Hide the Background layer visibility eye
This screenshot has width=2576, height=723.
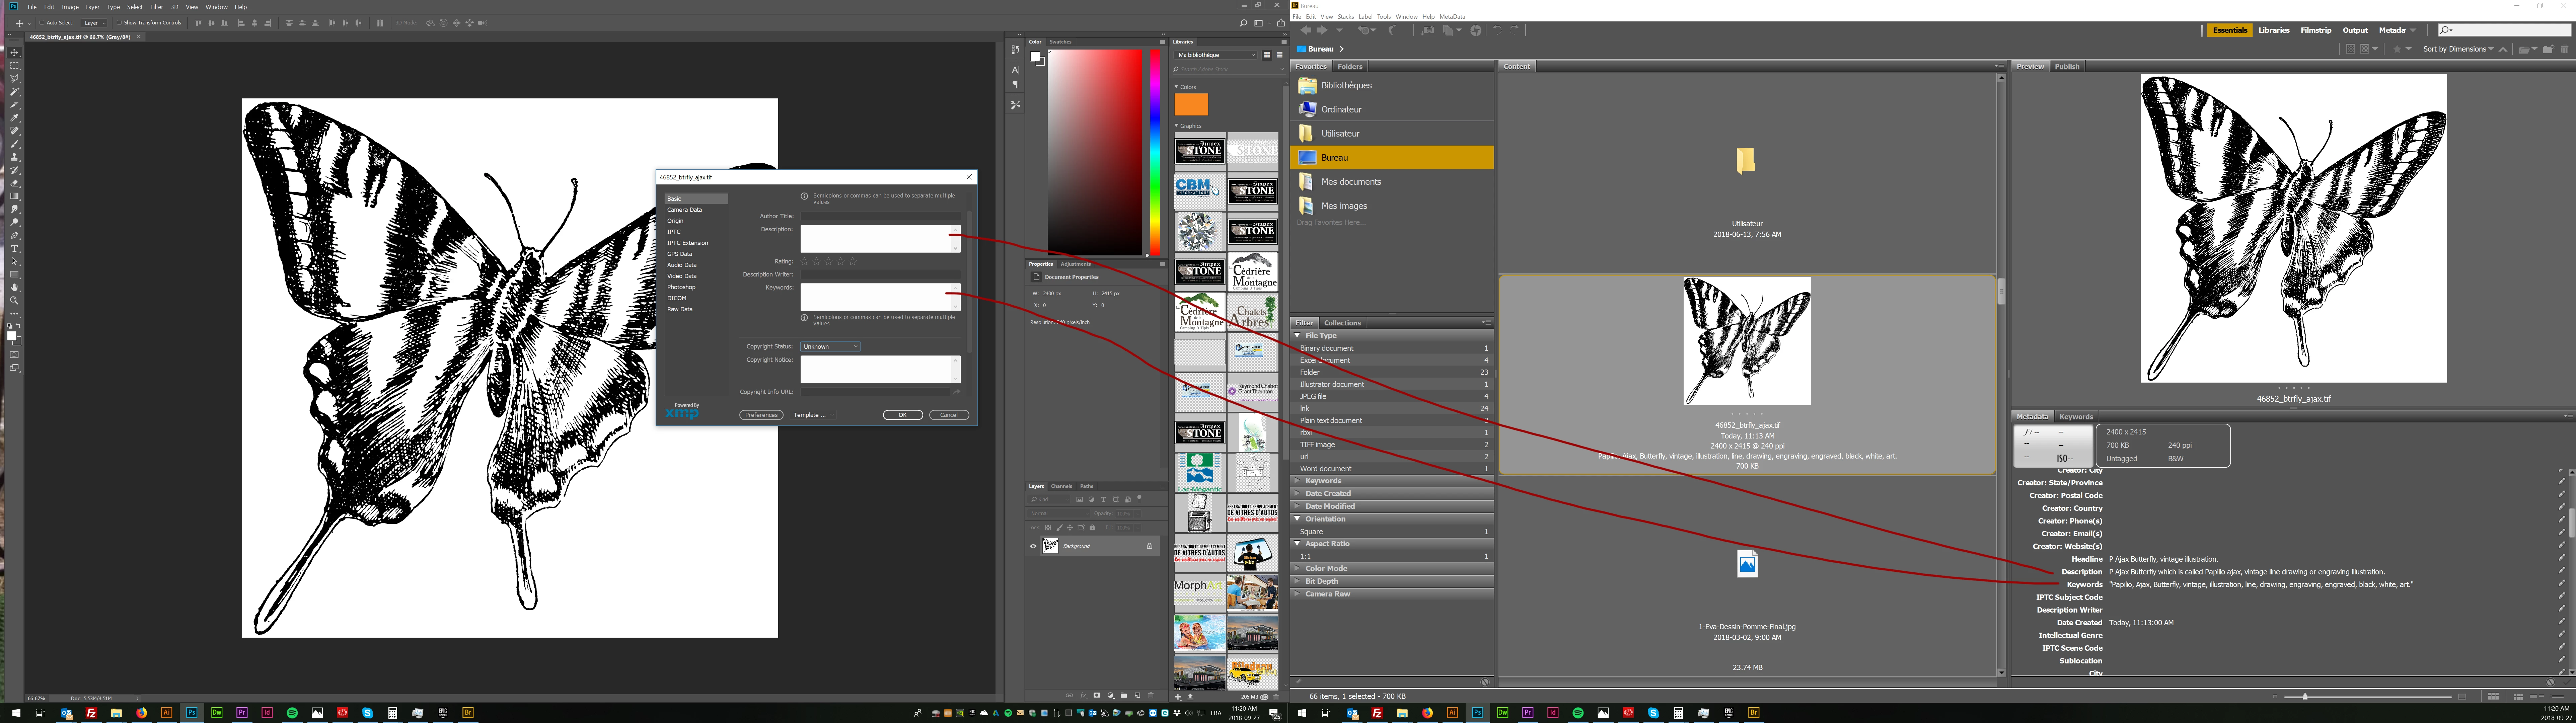click(1033, 546)
